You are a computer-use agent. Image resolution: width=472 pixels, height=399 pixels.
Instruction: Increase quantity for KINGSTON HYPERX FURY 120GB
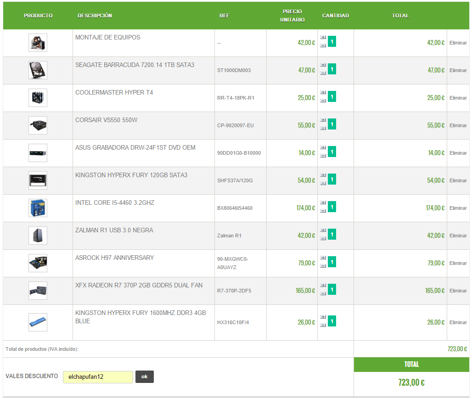[323, 175]
